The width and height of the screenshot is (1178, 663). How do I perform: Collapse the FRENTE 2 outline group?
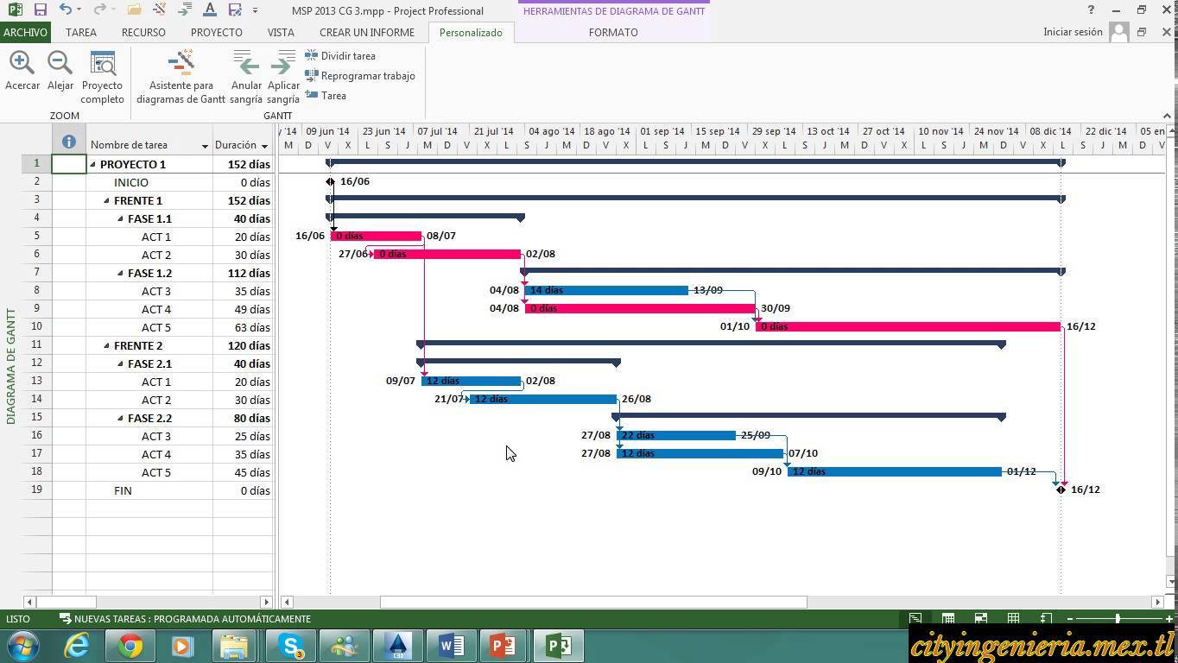pos(107,345)
